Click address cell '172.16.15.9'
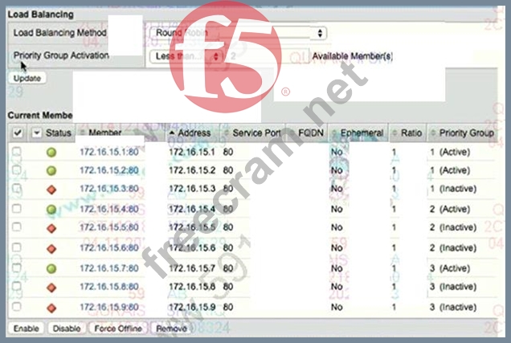The image size is (511, 343). tap(192, 307)
